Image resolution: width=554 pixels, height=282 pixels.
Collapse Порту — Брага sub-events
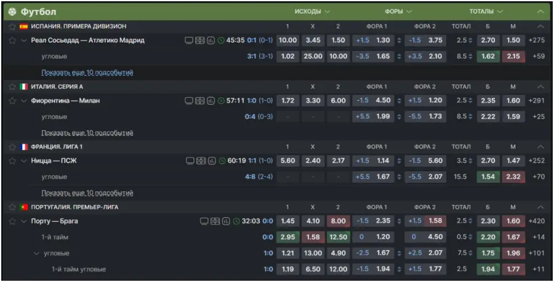(x=23, y=221)
